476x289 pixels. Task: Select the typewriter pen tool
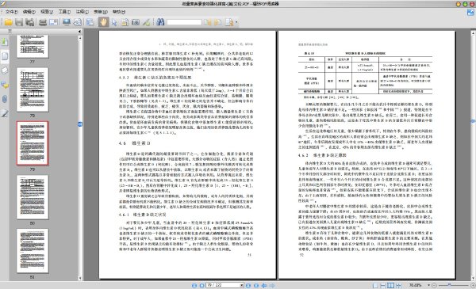click(x=146, y=22)
